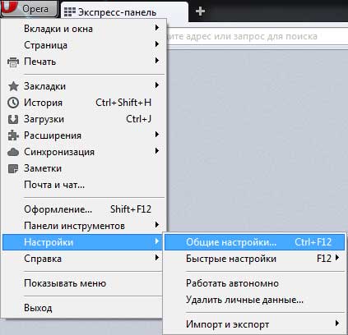
Task: Open the Вкладки и окна menu item
Action: tap(84, 29)
